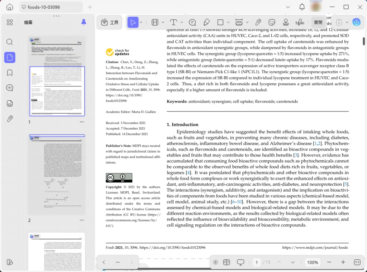The image size is (367, 272).
Task: Follow the mdpi.com journal foods link
Action: point(315,247)
